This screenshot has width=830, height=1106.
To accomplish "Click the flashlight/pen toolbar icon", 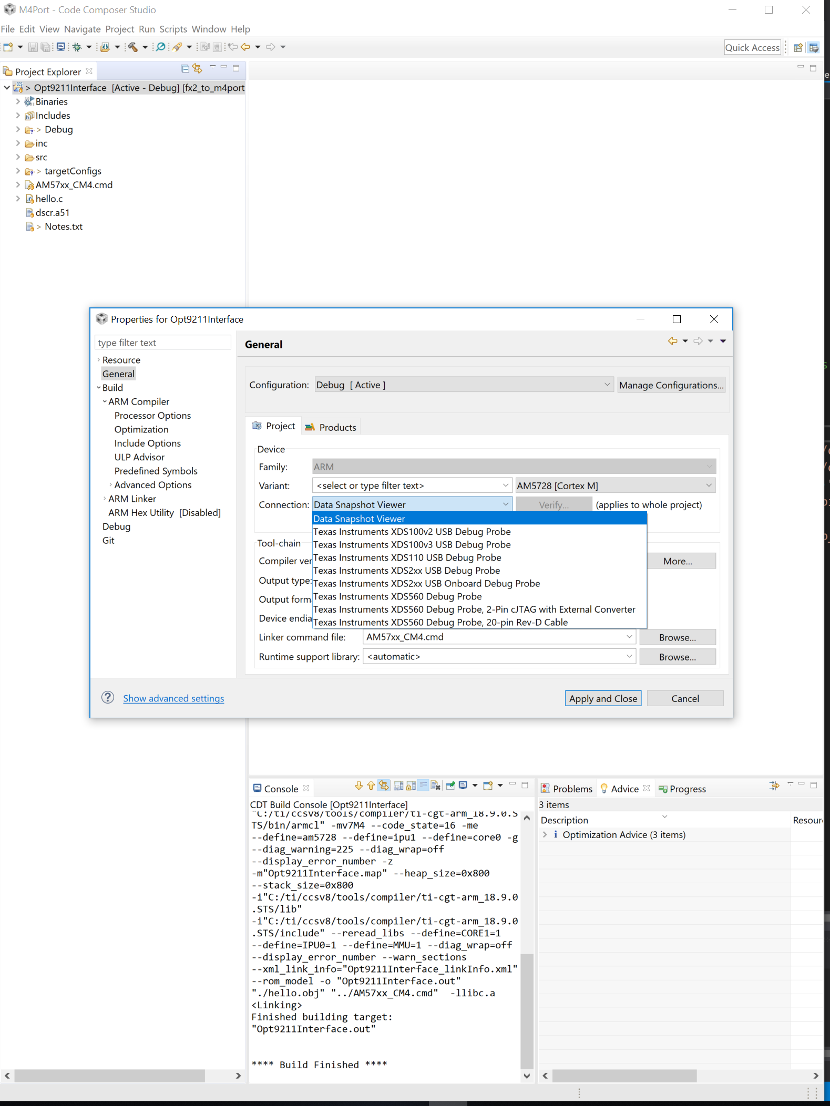I will (x=178, y=47).
